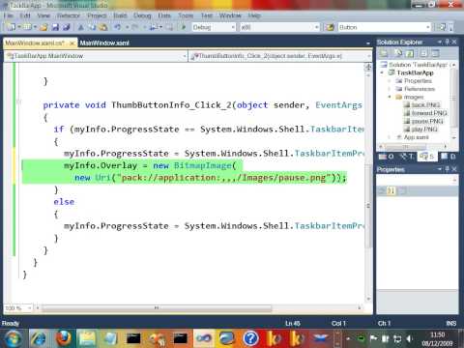Switch to the T panel tab below Solution Explorer
This screenshot has height=348, width=464.
[407, 157]
